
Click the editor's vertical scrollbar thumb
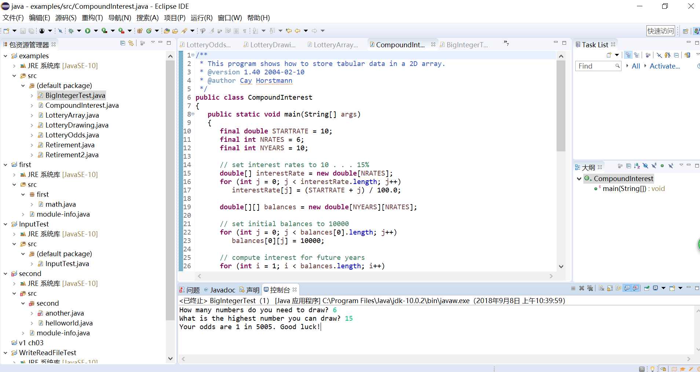tap(561, 106)
